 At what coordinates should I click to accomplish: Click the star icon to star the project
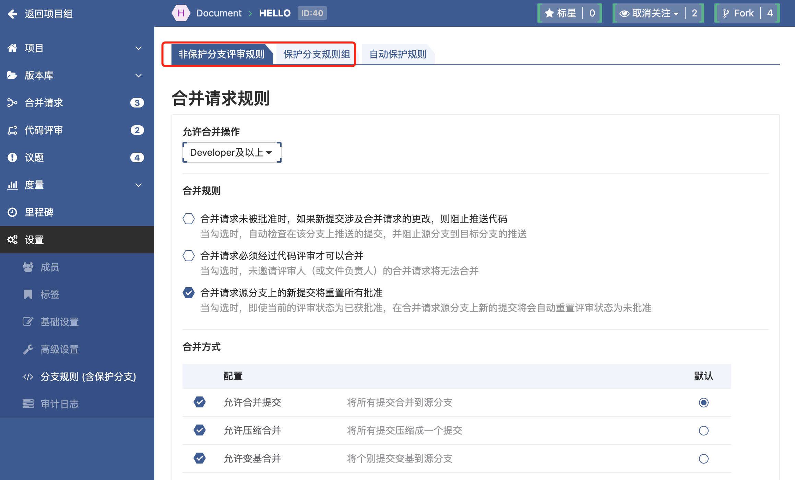[549, 13]
